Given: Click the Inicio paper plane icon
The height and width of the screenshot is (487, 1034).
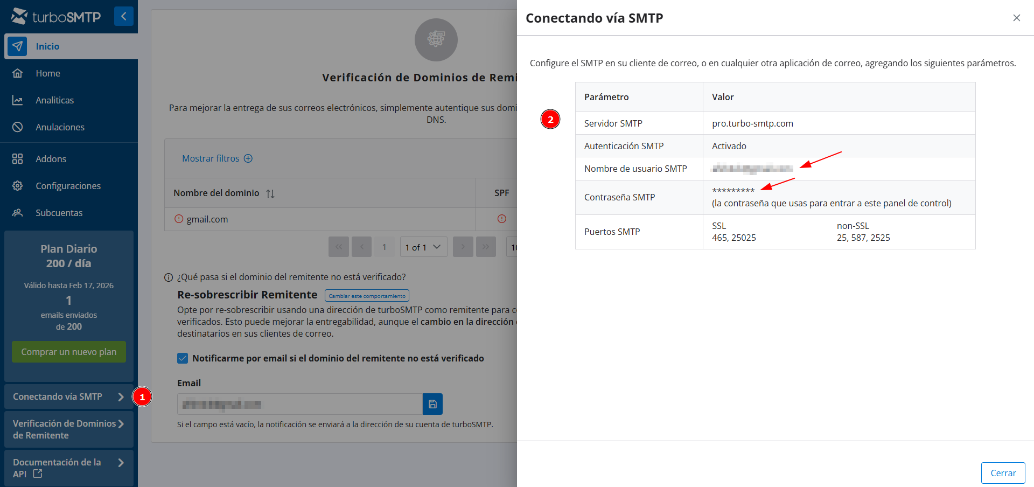Looking at the screenshot, I should point(17,46).
